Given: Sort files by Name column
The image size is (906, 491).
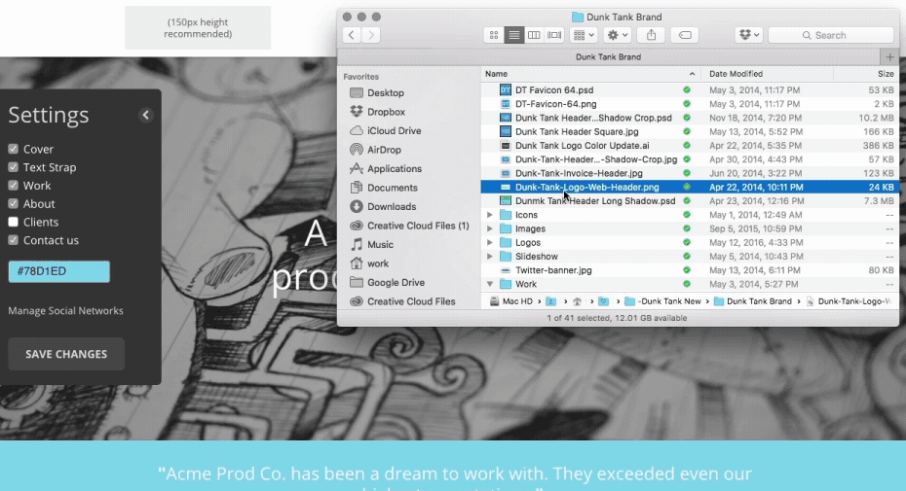Looking at the screenshot, I should click(590, 74).
